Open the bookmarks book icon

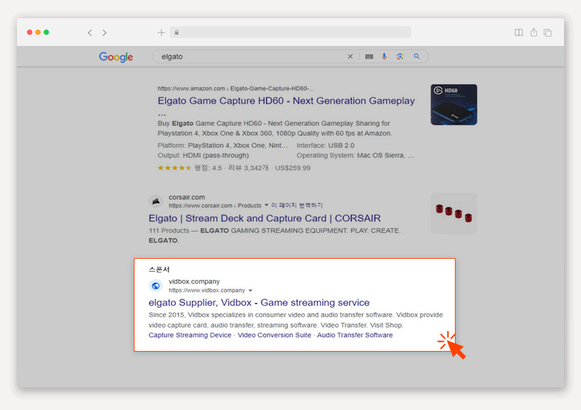coord(519,32)
